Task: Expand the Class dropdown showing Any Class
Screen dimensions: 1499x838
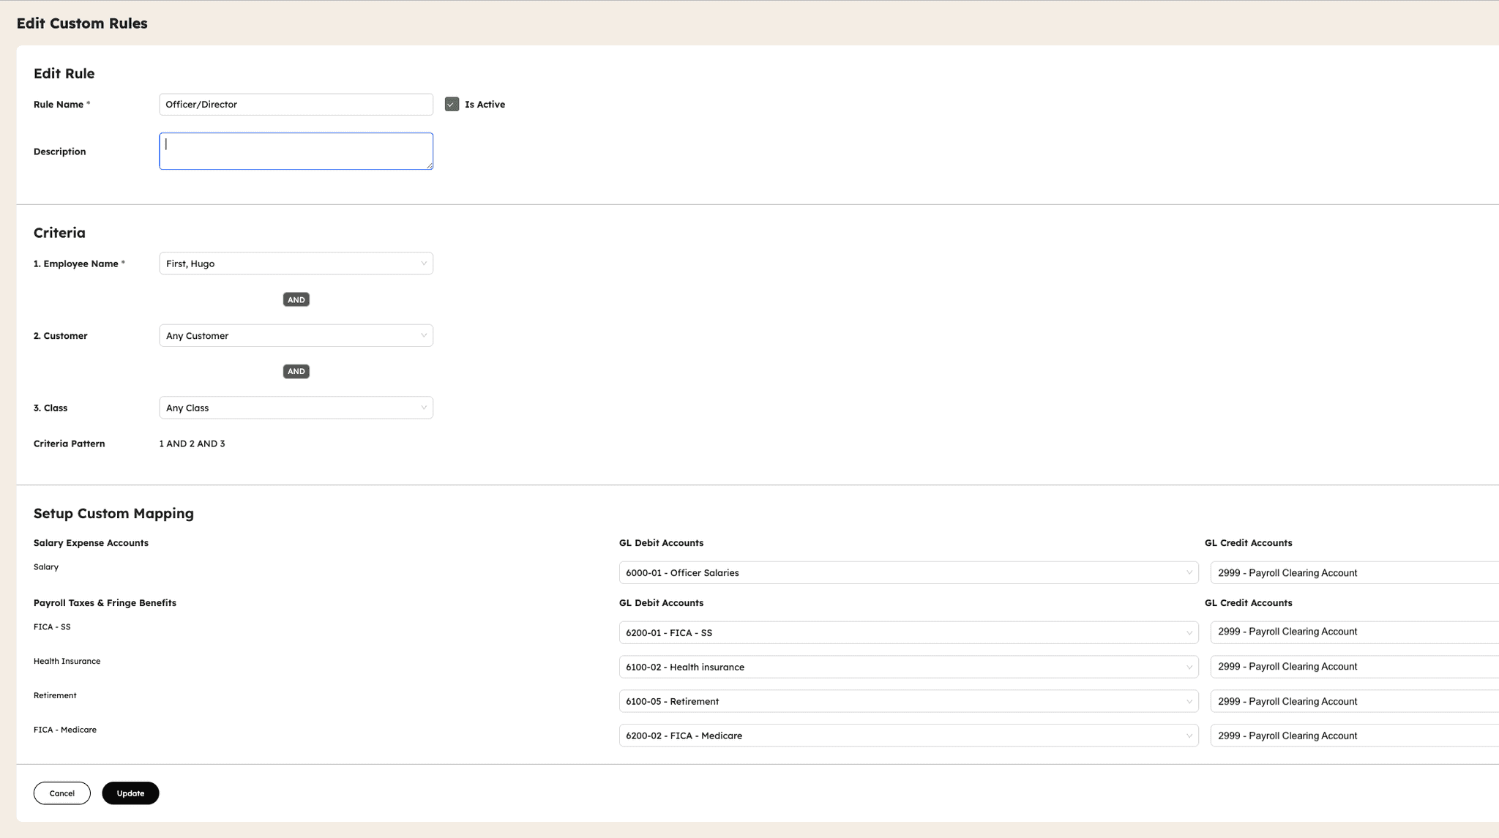Action: pos(296,408)
